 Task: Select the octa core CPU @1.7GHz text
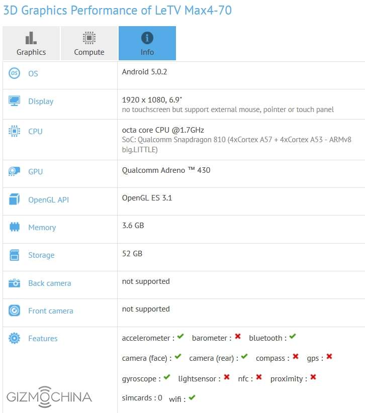tap(163, 130)
